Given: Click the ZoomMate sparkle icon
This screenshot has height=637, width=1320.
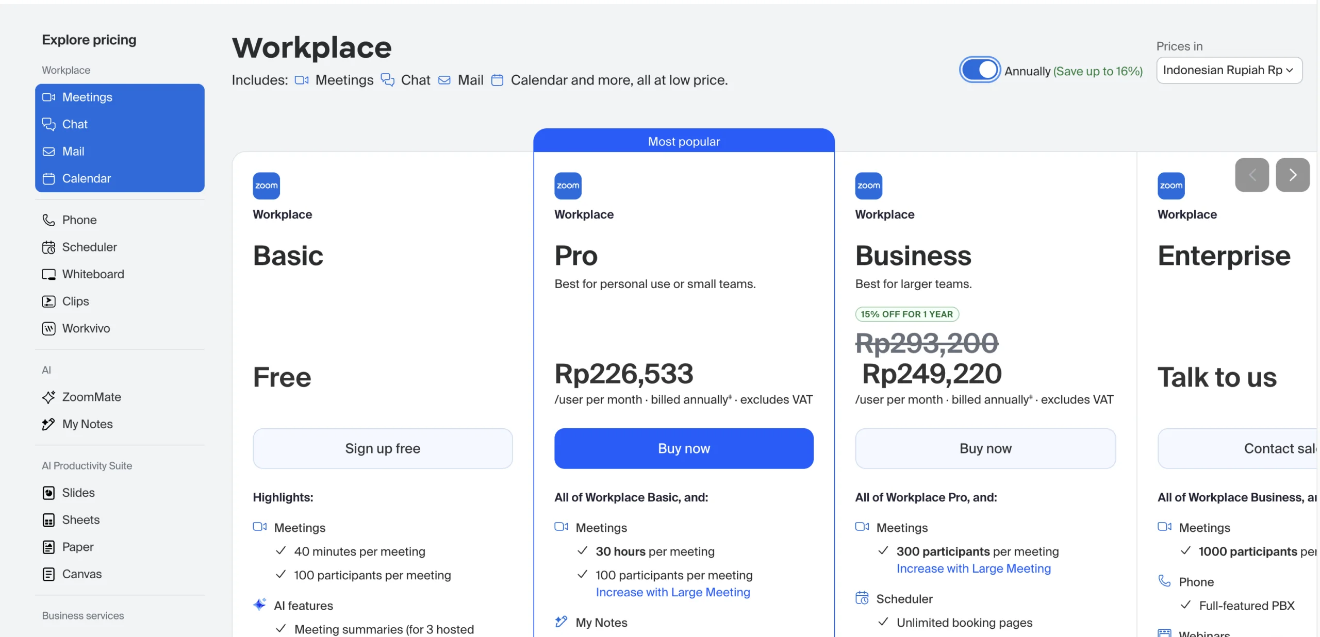Looking at the screenshot, I should click(x=48, y=397).
